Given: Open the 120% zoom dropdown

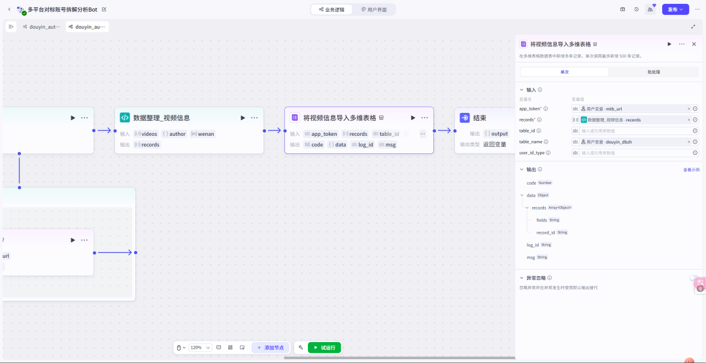Looking at the screenshot, I should point(201,348).
